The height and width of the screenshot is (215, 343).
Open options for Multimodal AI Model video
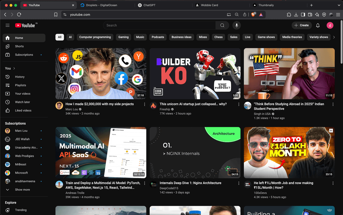pos(145,183)
